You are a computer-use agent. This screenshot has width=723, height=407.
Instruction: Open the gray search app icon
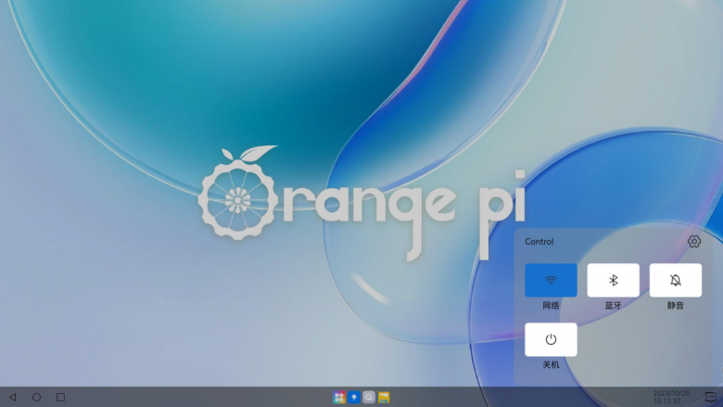[368, 397]
